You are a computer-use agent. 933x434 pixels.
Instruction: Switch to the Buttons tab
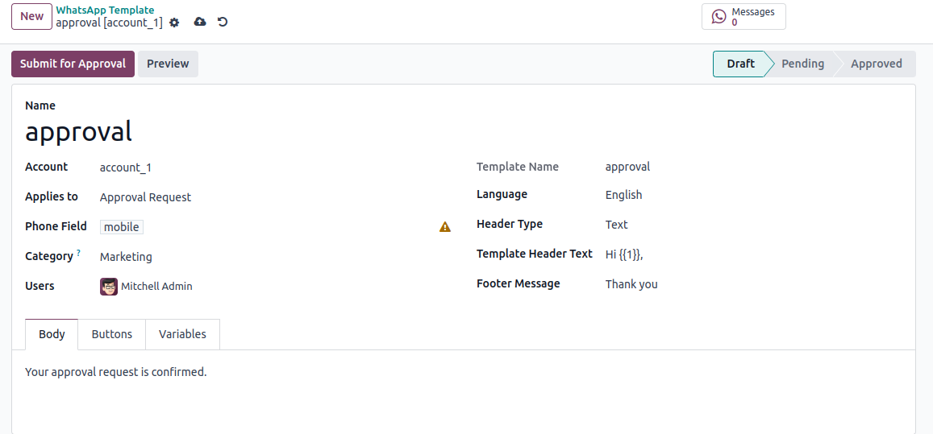point(112,334)
